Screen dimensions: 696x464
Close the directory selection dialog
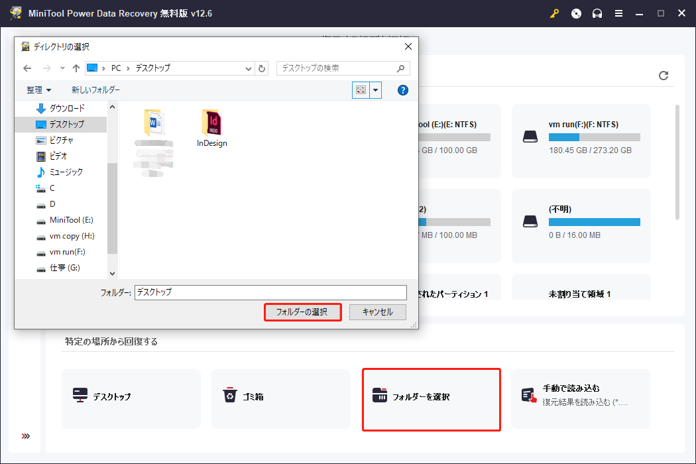click(x=408, y=46)
